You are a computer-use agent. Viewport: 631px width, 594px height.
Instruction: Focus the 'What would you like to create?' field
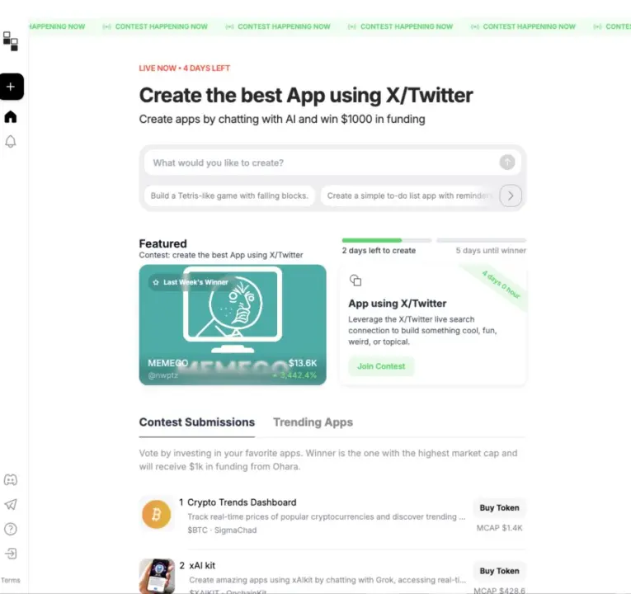[x=322, y=163]
